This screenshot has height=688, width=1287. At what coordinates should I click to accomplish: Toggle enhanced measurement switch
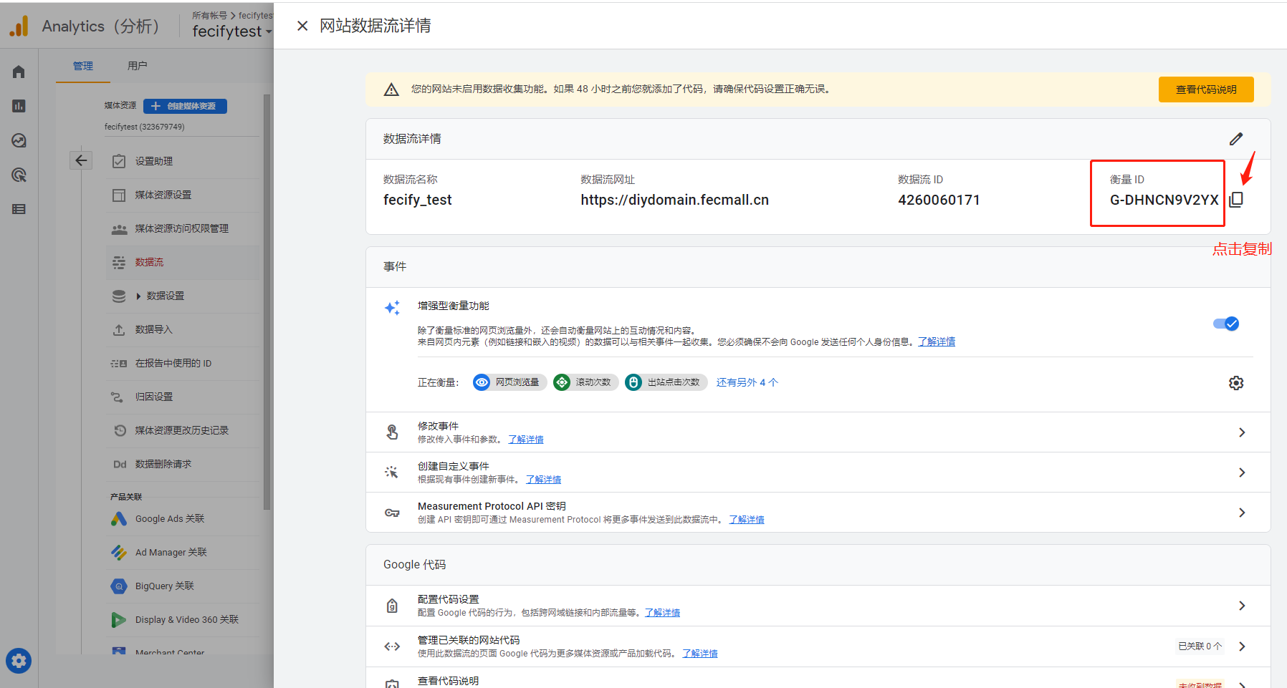1226,324
